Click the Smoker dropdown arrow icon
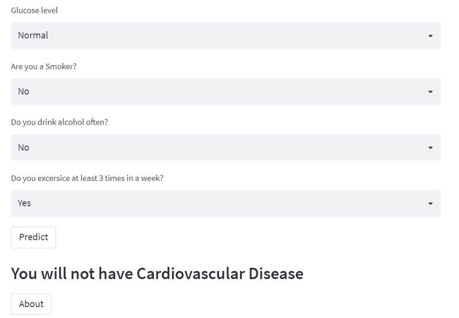The width and height of the screenshot is (459, 318). [x=430, y=91]
